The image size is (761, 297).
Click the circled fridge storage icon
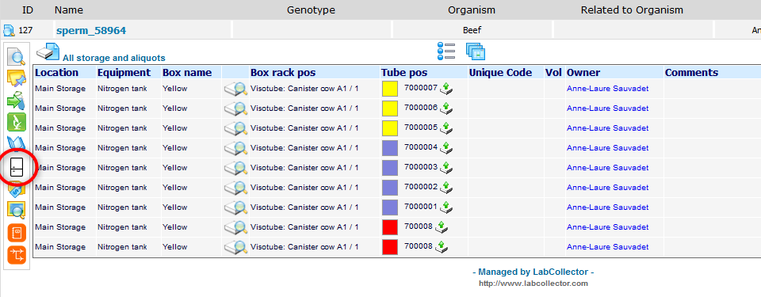click(17, 167)
